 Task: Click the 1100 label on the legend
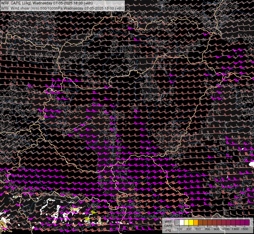coord(226,229)
